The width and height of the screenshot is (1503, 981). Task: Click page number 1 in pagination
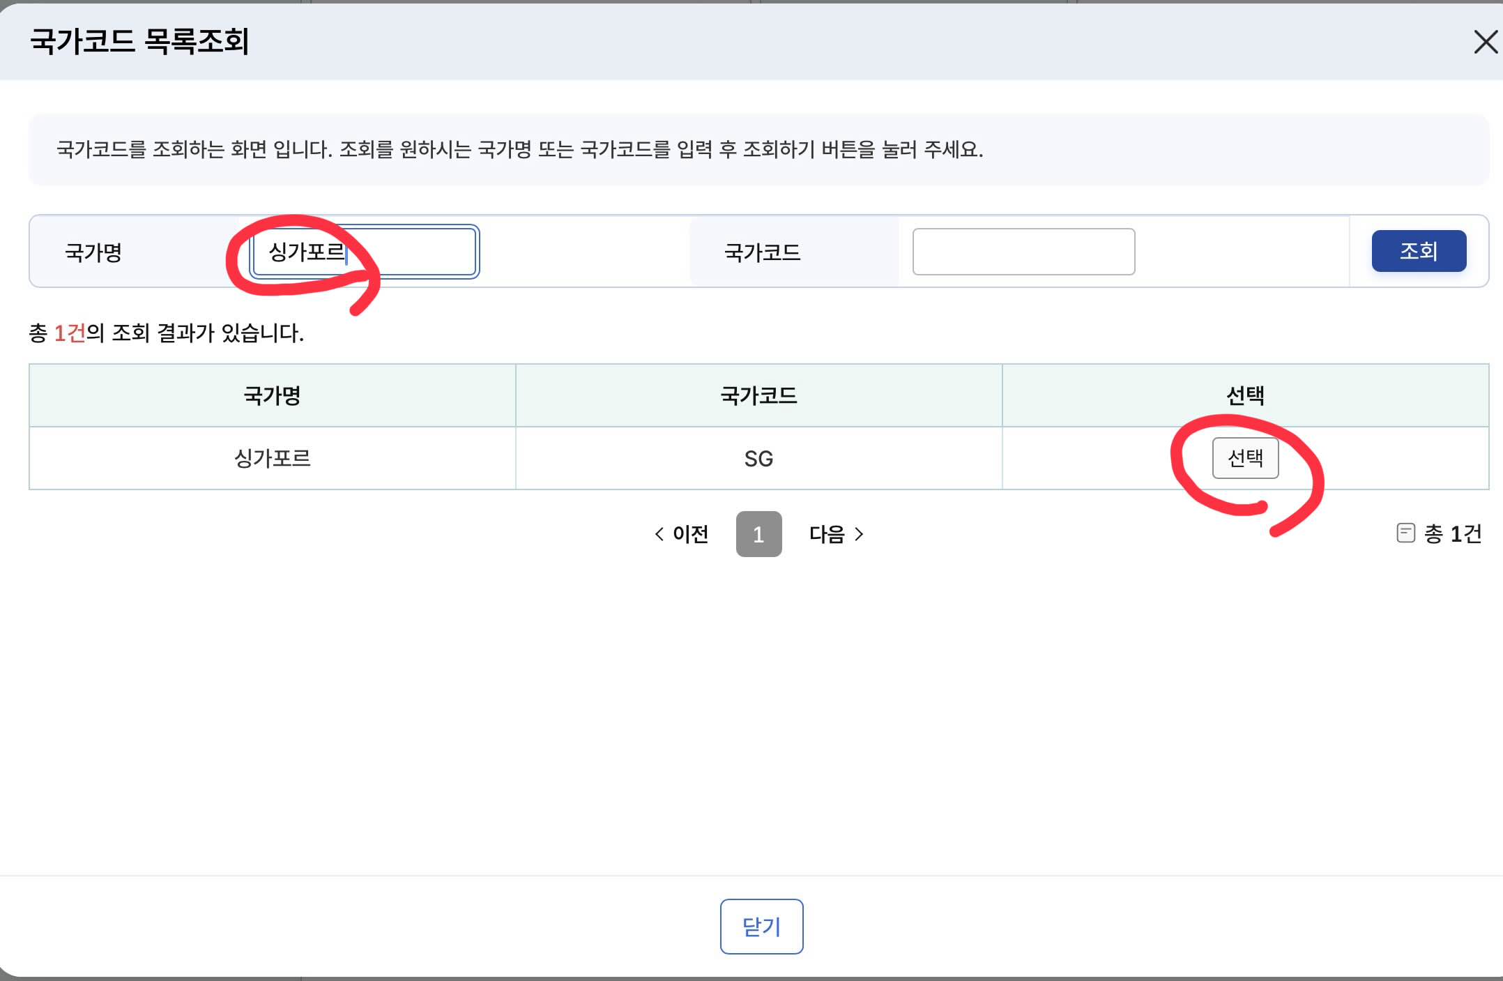point(758,534)
